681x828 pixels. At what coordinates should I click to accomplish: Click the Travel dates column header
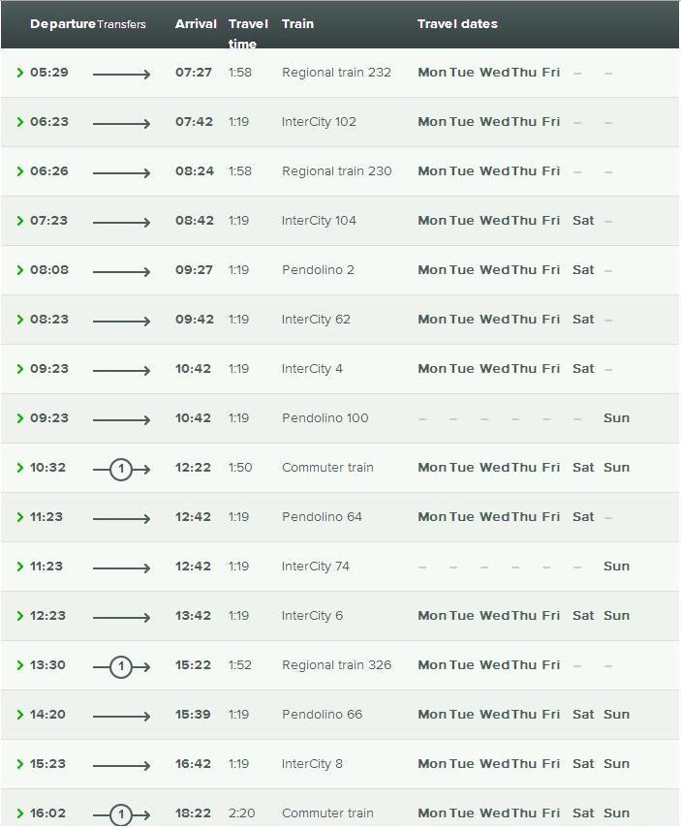pos(457,24)
